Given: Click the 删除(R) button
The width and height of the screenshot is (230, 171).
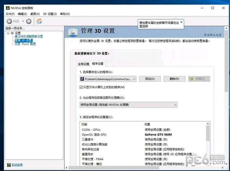Looking at the screenshot, I should click(174, 79).
